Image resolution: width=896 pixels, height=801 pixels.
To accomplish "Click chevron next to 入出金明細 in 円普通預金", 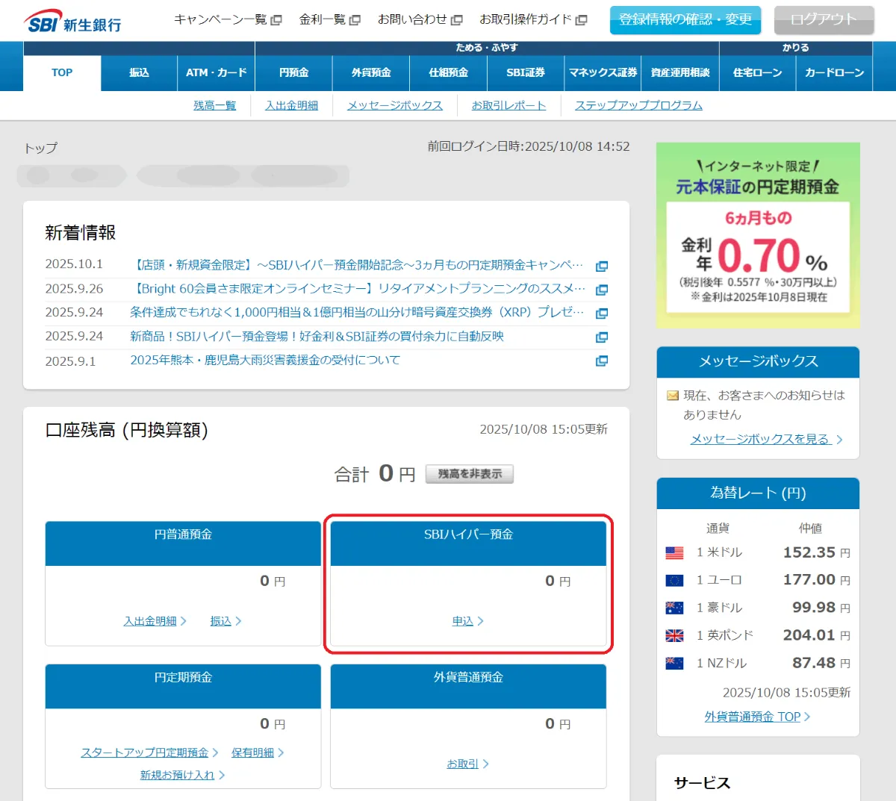I will click(x=184, y=621).
